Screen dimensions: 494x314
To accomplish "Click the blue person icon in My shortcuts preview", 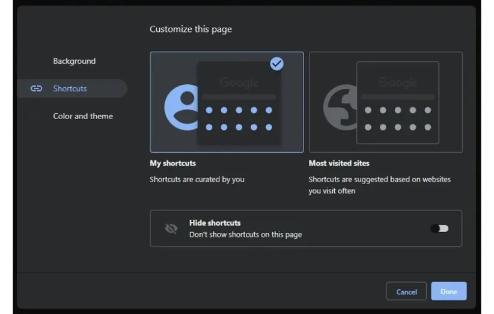I will [179, 108].
